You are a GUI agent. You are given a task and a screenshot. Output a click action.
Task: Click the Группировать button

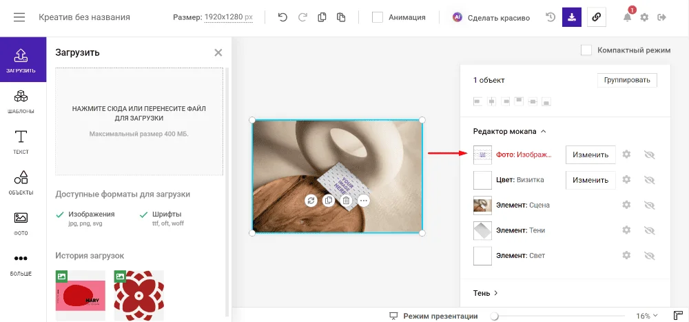pos(627,80)
